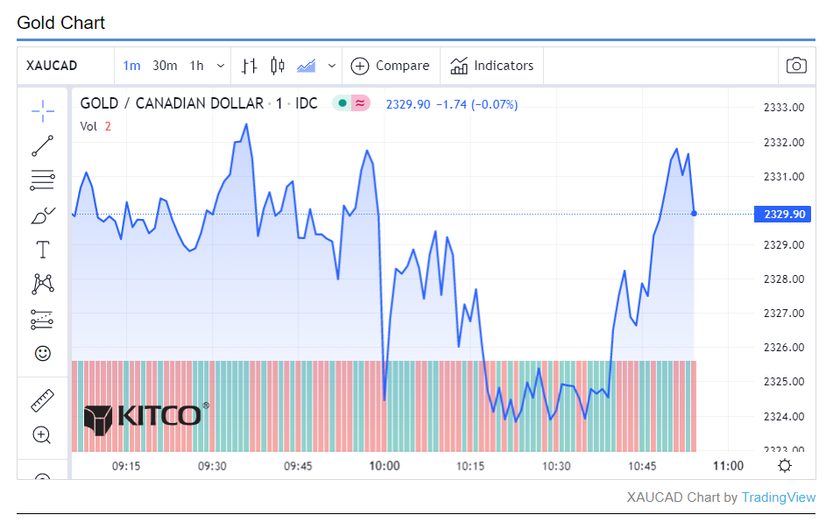This screenshot has height=529, width=833.
Task: Open the forecasting and measurement tools
Action: 42,319
